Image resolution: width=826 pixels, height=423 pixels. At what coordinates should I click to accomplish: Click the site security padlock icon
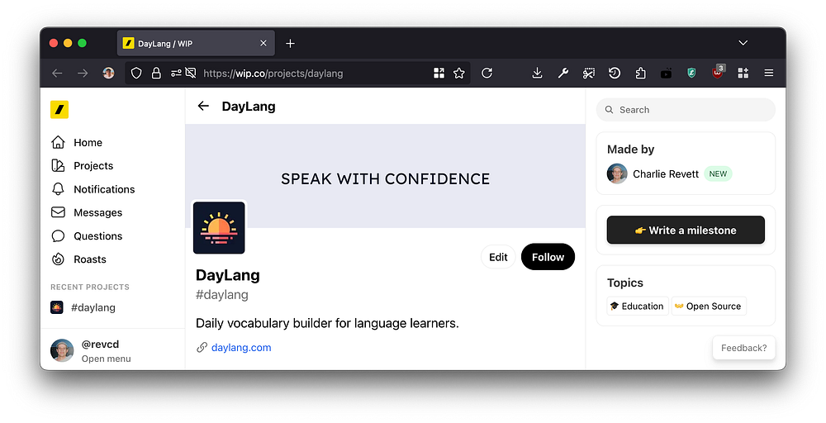[x=156, y=74]
